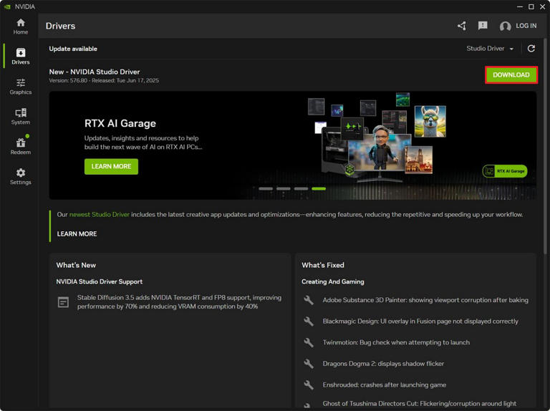Expand the Studio Driver dropdown
550x411 pixels.
pyautogui.click(x=490, y=49)
